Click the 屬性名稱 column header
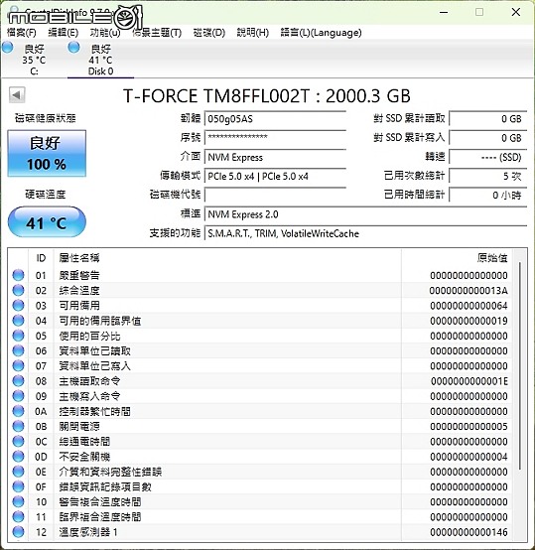The width and height of the screenshot is (535, 550). pyautogui.click(x=227, y=258)
